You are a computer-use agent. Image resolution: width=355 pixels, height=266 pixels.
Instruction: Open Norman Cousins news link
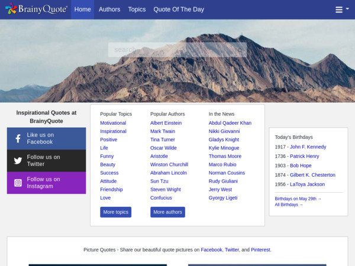pos(227,173)
